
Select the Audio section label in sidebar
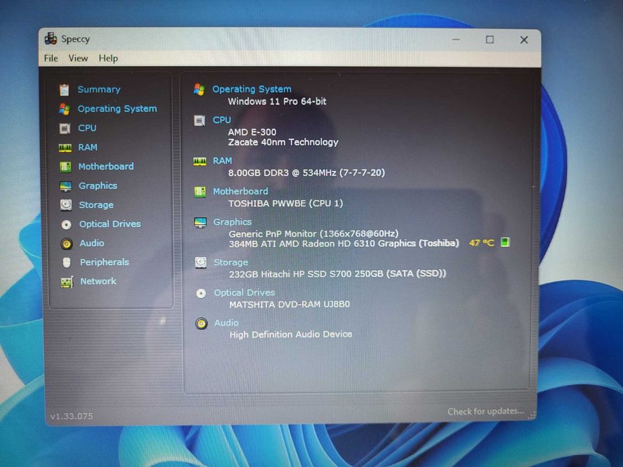click(x=91, y=243)
